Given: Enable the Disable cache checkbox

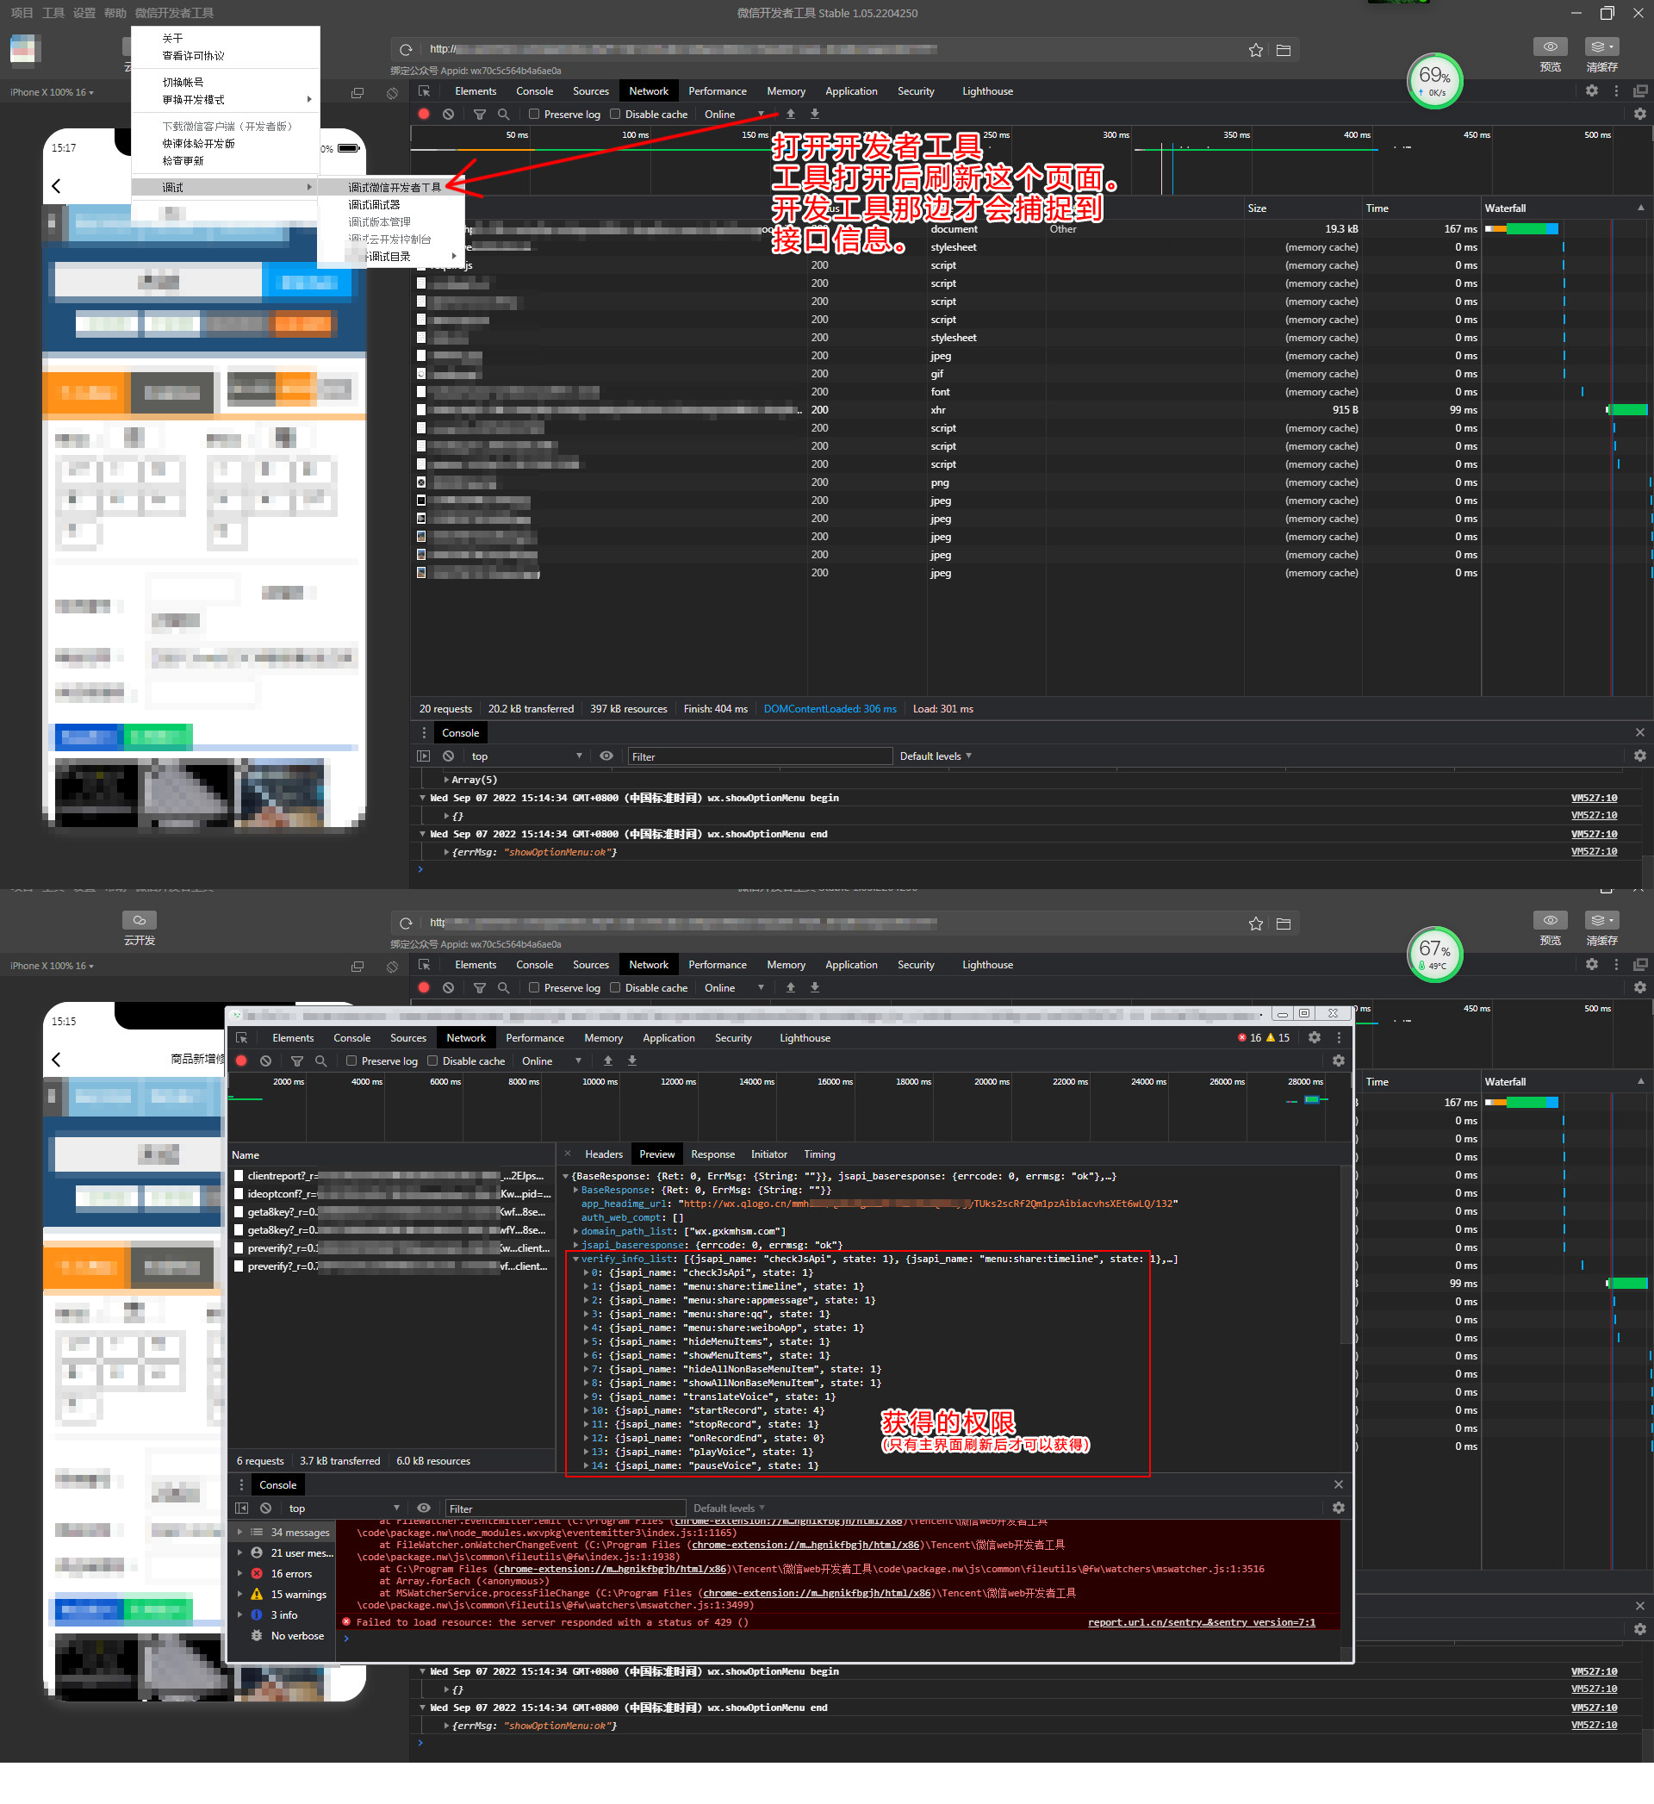Looking at the screenshot, I should [615, 115].
